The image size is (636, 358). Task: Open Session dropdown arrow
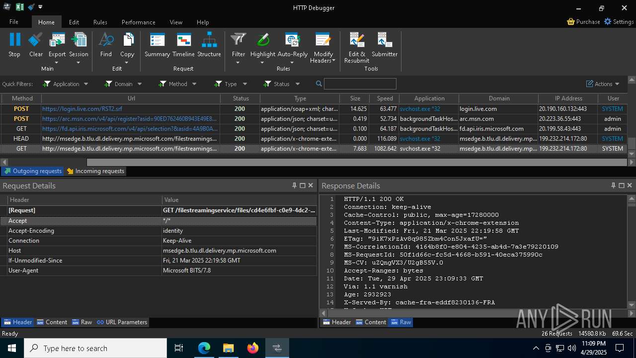(x=79, y=63)
